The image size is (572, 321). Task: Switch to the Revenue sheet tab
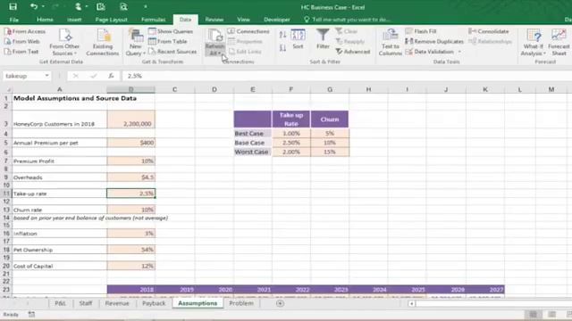[117, 303]
